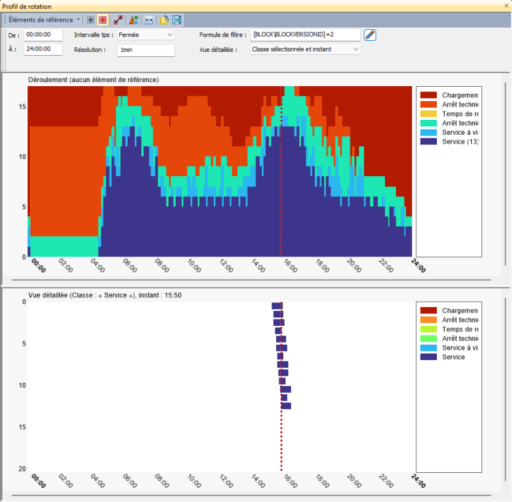Click Service à vide swatch in bottom legend
The height and width of the screenshot is (502, 512).
[428, 348]
